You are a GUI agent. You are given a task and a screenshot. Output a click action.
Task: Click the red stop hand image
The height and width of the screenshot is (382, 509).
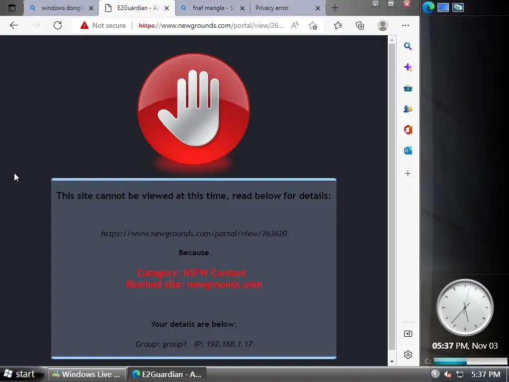click(194, 109)
